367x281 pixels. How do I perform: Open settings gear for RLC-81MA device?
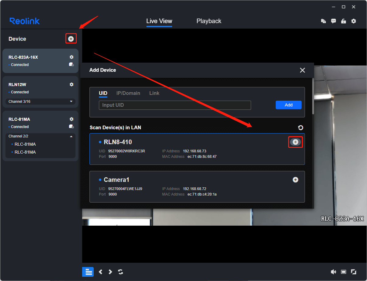pyautogui.click(x=72, y=119)
